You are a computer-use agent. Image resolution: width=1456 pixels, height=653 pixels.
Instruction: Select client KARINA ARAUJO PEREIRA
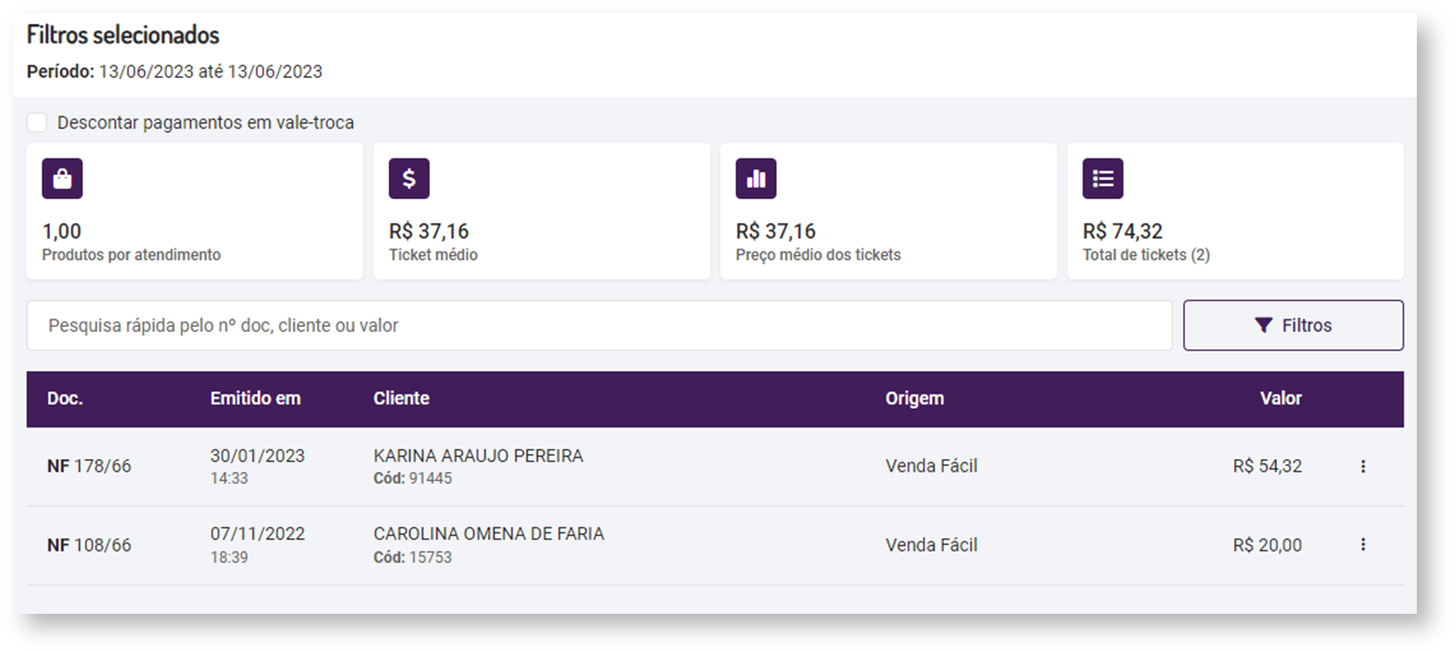coord(478,456)
